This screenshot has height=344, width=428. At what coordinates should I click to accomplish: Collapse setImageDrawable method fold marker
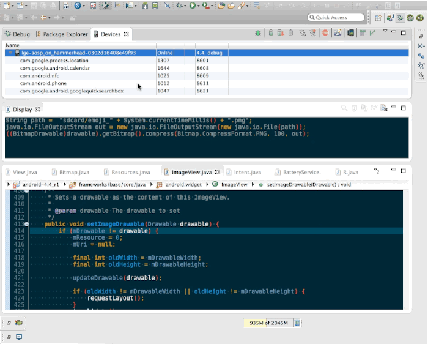pyautogui.click(x=26, y=224)
